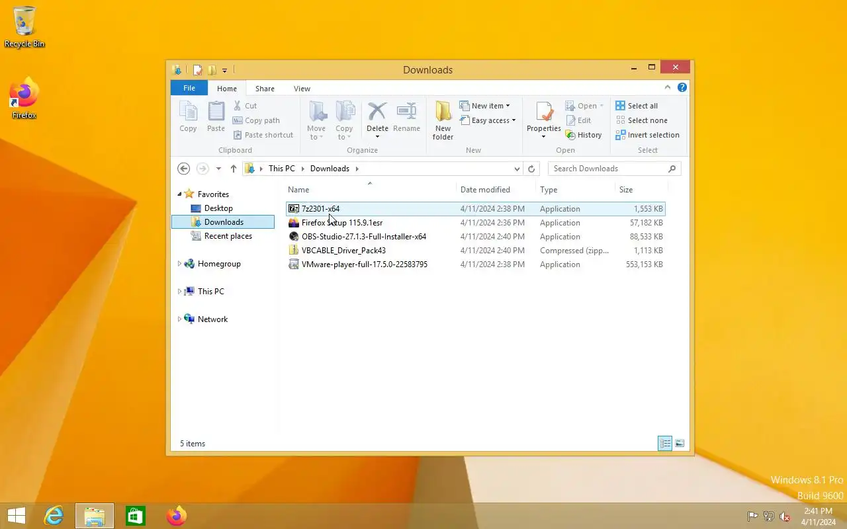Click the Up one level arrow
The image size is (847, 529).
point(234,169)
